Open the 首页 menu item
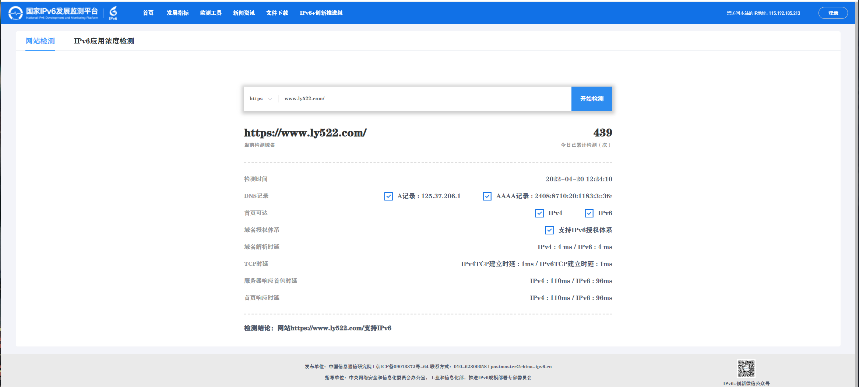Image resolution: width=859 pixels, height=387 pixels. 148,13
